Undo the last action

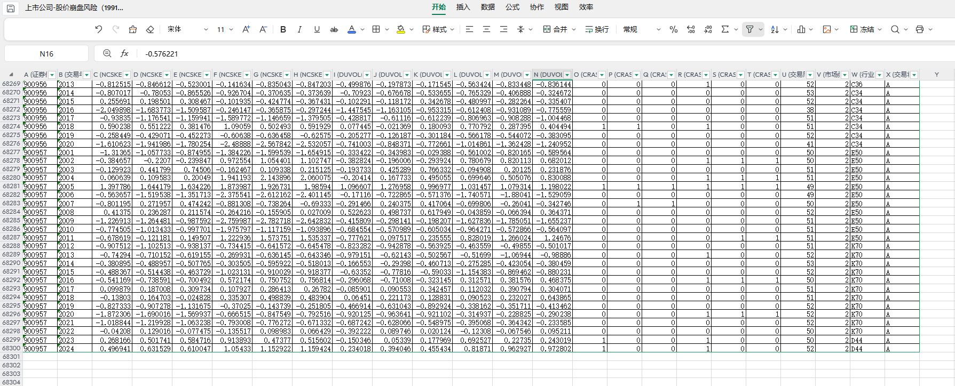[98, 29]
